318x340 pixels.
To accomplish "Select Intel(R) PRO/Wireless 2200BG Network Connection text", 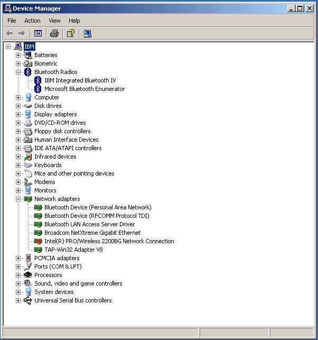I will [109, 241].
